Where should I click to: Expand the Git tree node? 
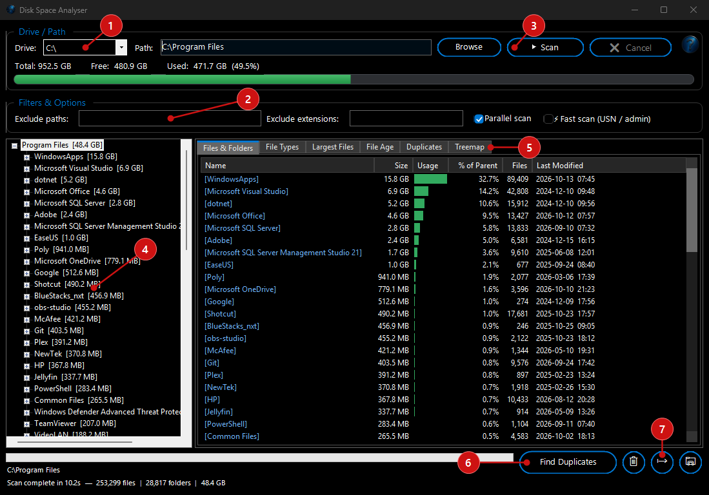(26, 331)
